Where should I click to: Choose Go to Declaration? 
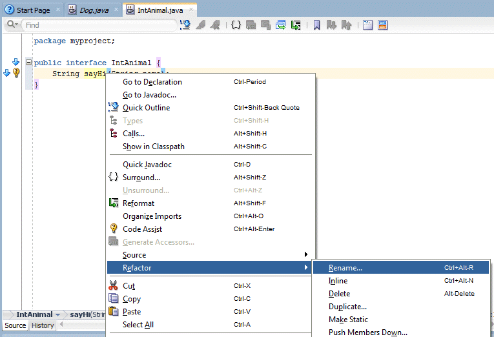(x=211, y=82)
